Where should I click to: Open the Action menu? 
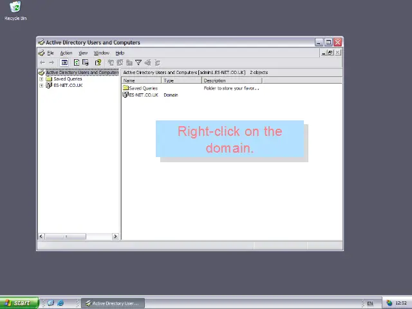click(x=66, y=53)
